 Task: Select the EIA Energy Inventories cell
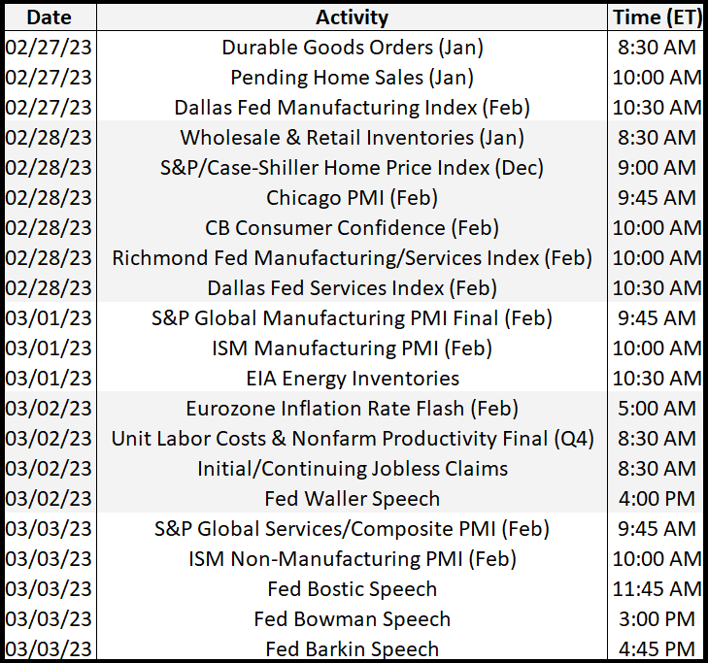[353, 379]
